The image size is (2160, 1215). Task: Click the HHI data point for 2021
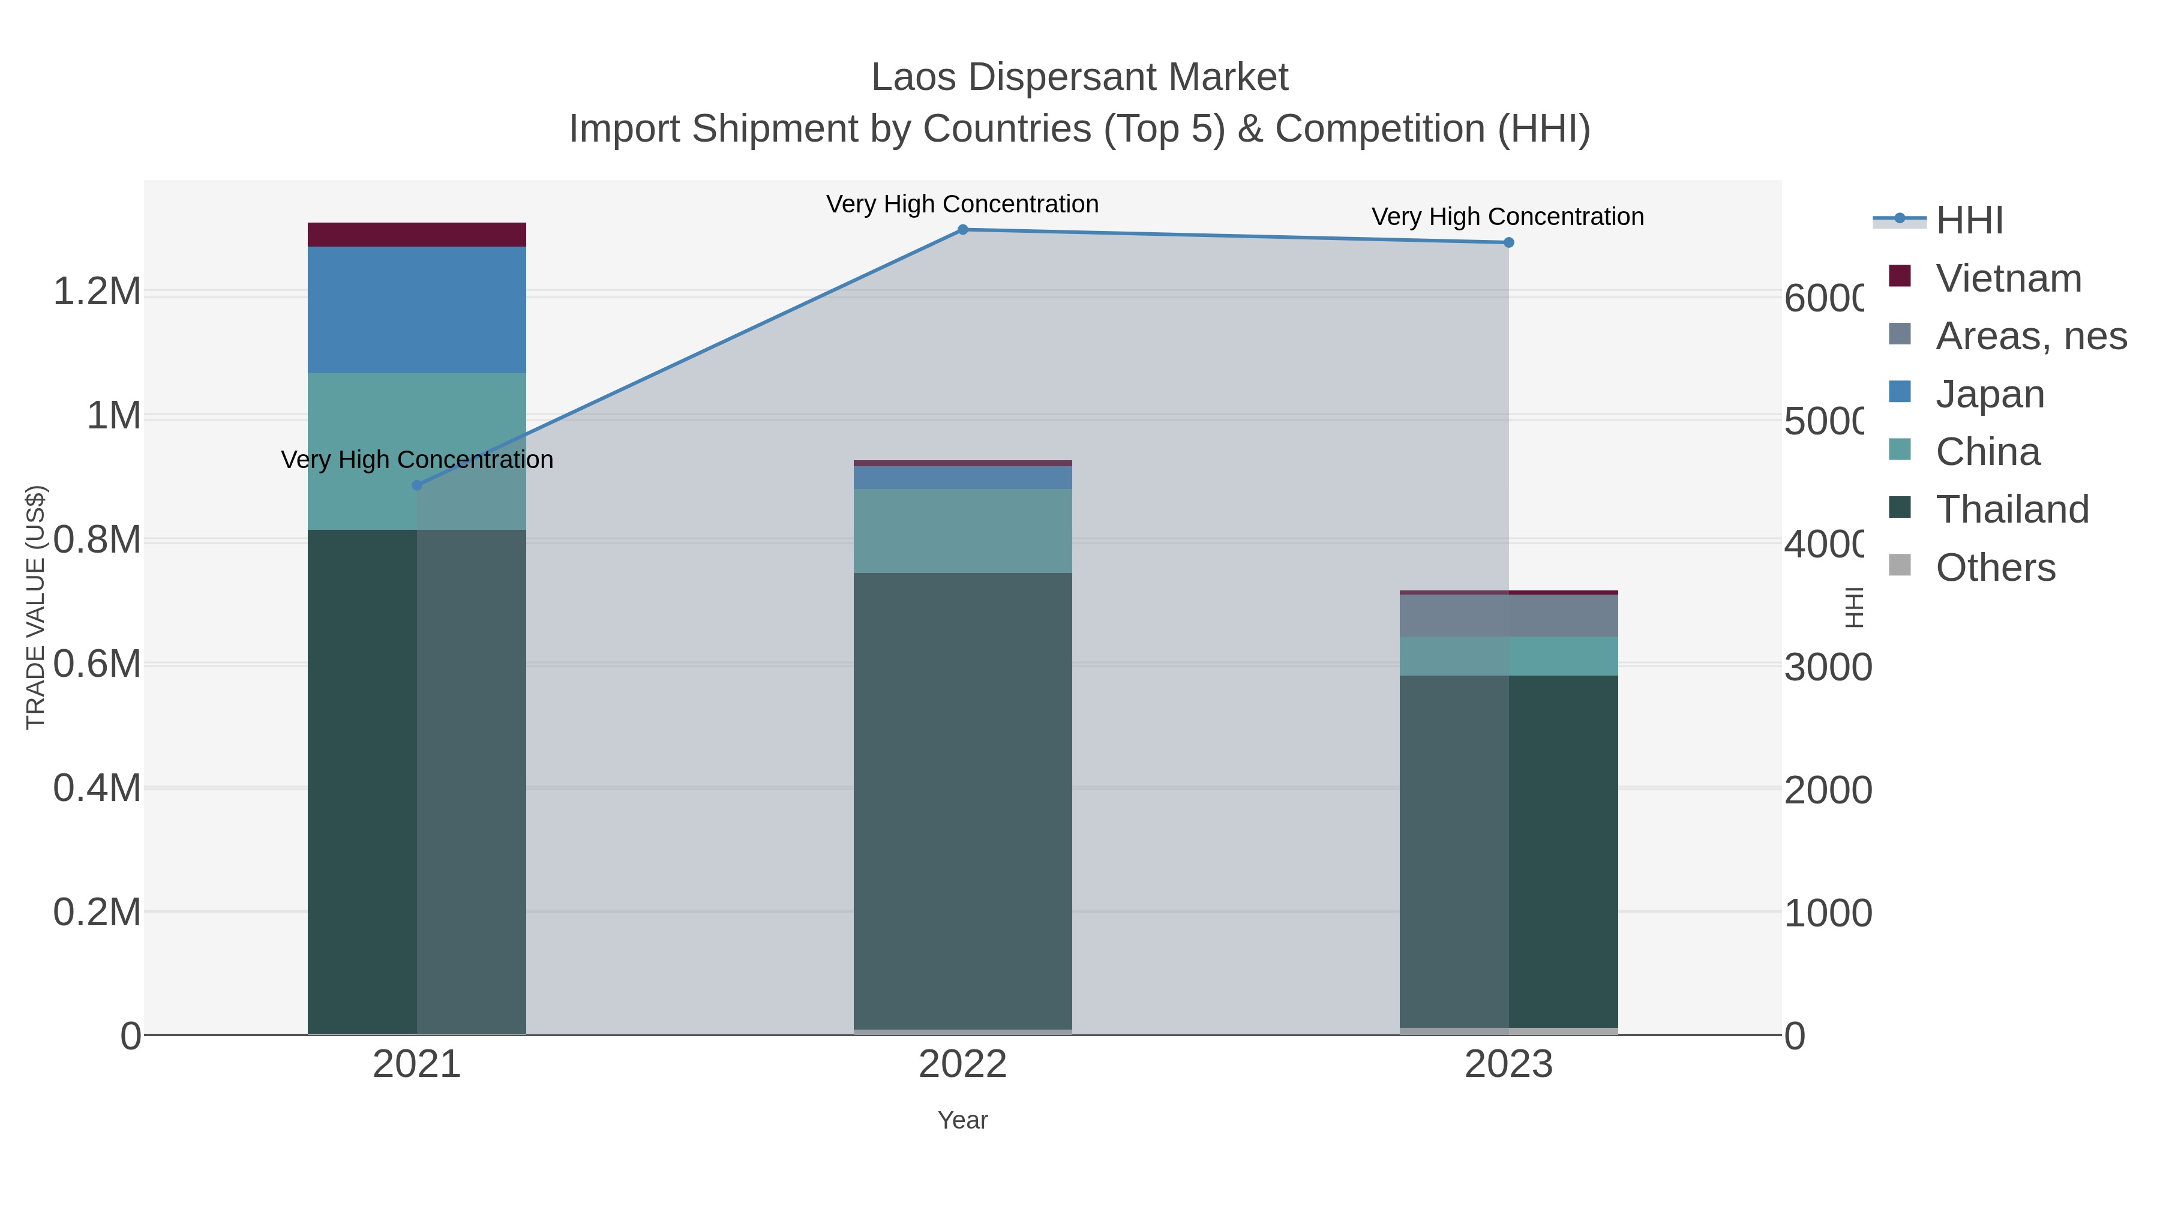pyautogui.click(x=417, y=485)
